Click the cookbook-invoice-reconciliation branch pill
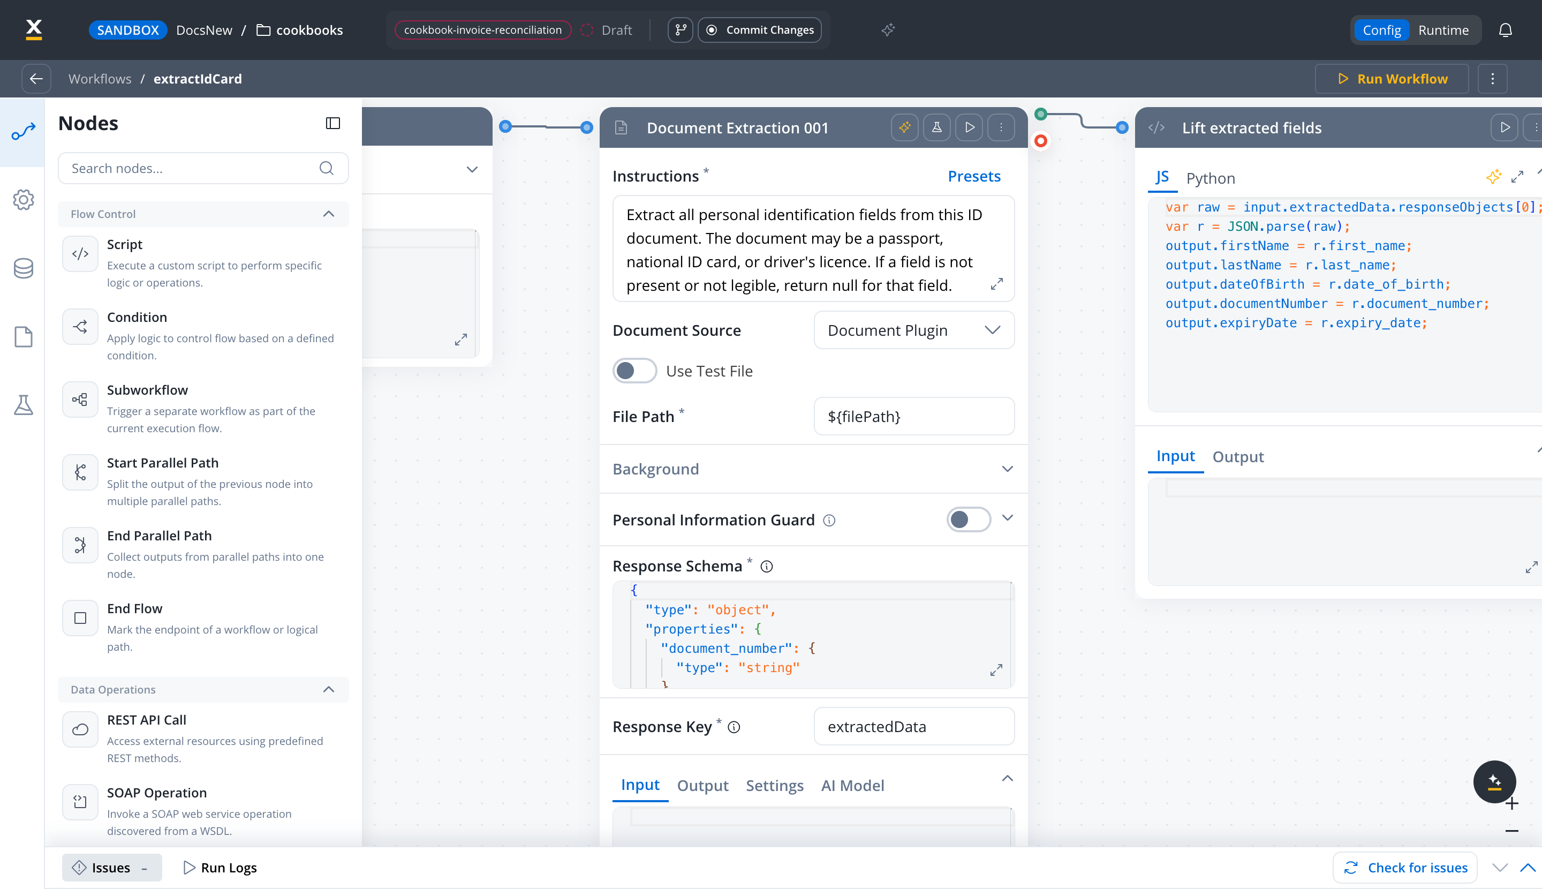 coord(483,30)
